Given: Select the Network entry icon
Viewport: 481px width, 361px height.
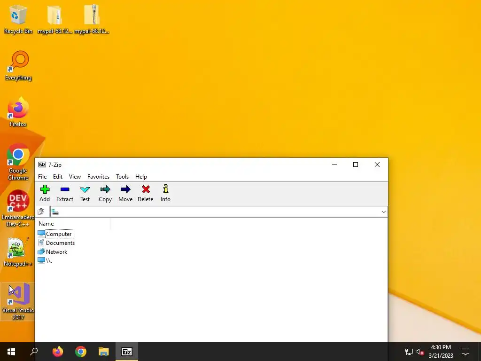Looking at the screenshot, I should tap(41, 252).
